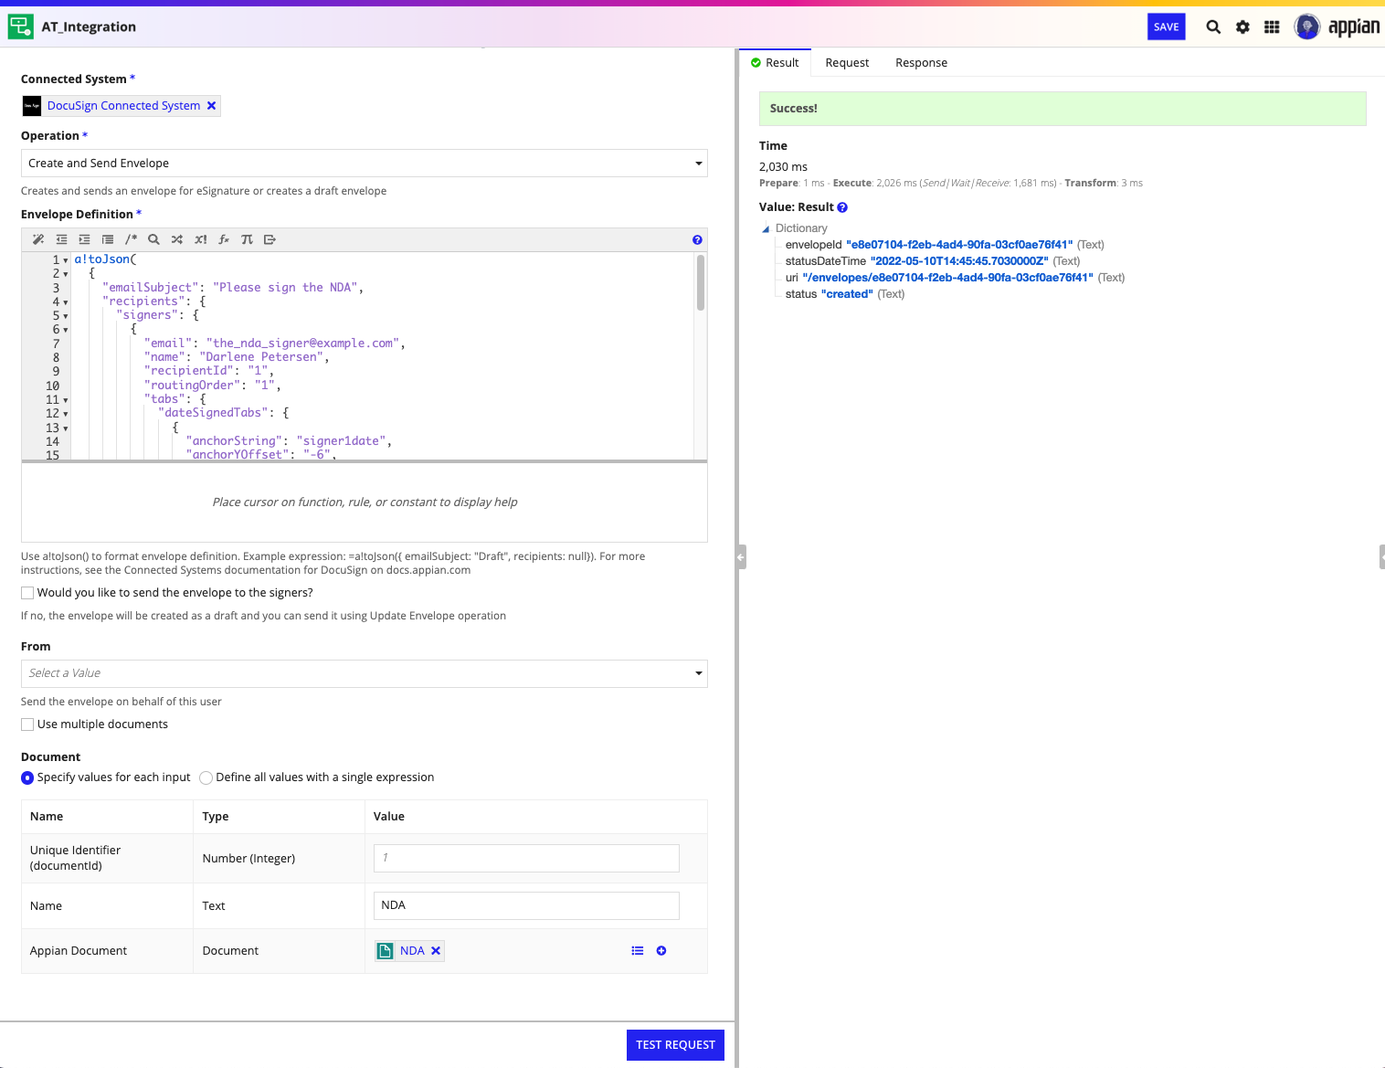This screenshot has width=1385, height=1068.
Task: Select Define all values with single expression
Action: point(206,777)
